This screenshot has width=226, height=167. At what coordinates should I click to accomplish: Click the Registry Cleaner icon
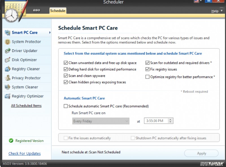8,69
